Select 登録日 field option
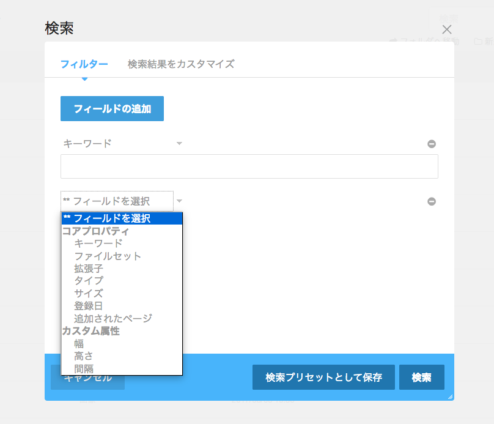Viewport: 494px width, 424px height. coord(89,306)
